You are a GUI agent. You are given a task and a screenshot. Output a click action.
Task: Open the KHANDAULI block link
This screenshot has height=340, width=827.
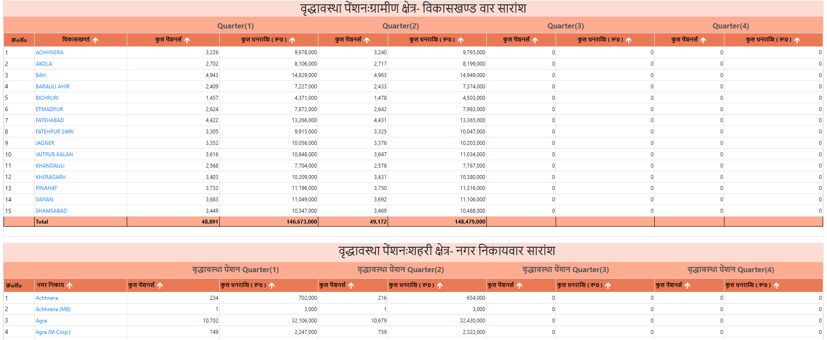coord(50,166)
